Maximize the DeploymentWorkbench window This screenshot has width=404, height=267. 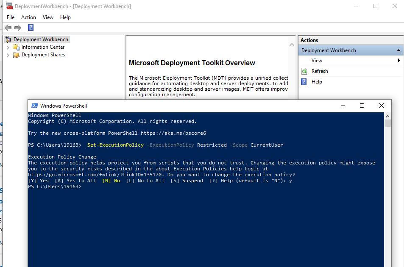click(x=375, y=6)
